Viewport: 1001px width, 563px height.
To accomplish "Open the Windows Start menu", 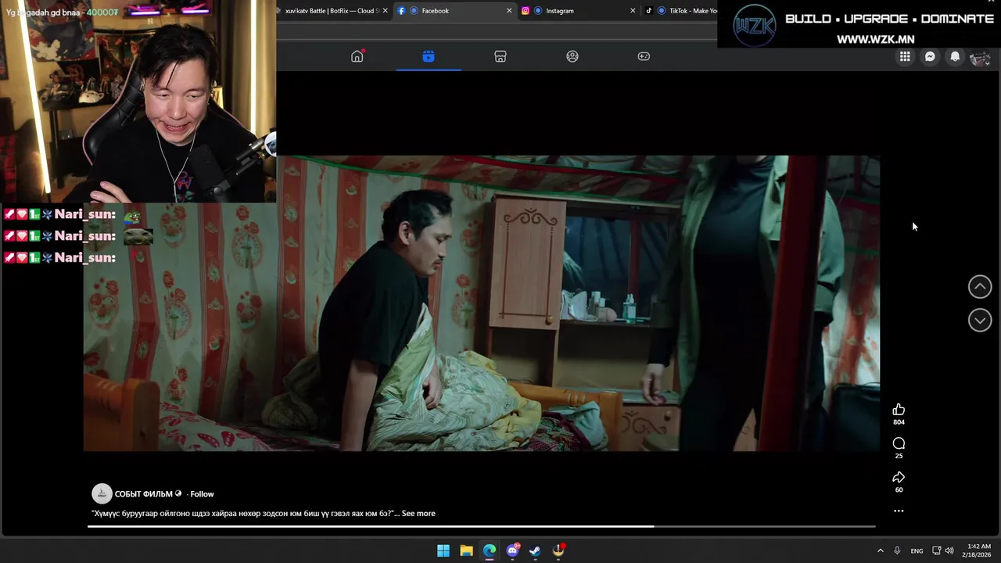I will (443, 551).
